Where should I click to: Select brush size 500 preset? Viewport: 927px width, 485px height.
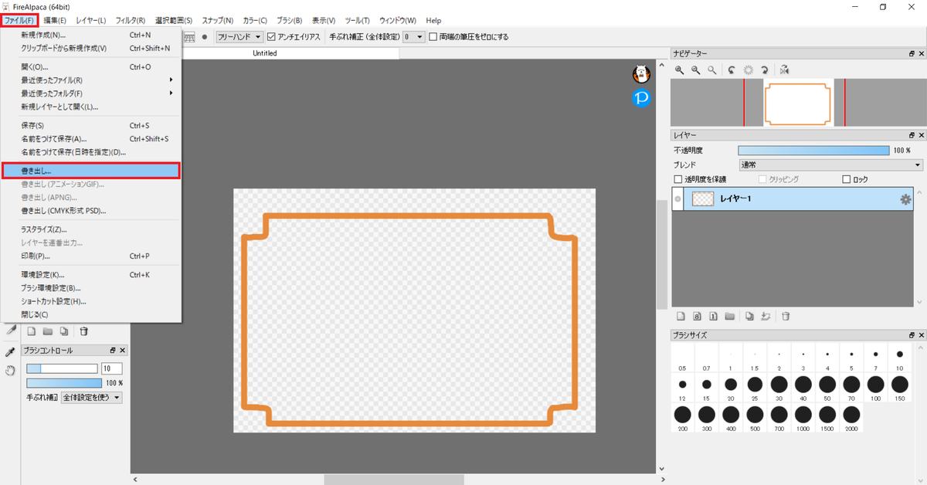754,419
